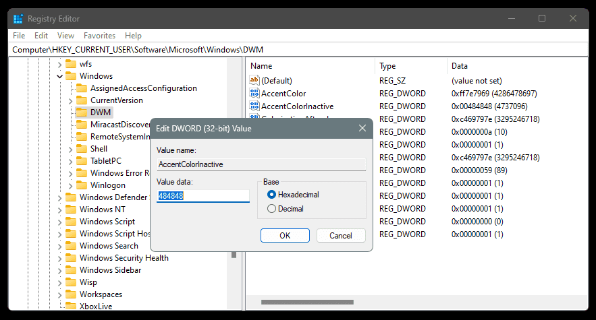Open the View menu
Viewport: 596px width, 320px height.
(65, 36)
